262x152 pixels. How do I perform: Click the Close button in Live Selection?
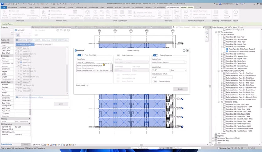61,104
